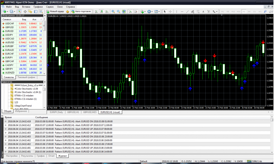Click the Profiles toolbar icon
The width and height of the screenshot is (275, 164).
pos(11,11)
